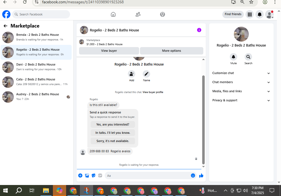Reload the page in the browser

click(x=25, y=2)
